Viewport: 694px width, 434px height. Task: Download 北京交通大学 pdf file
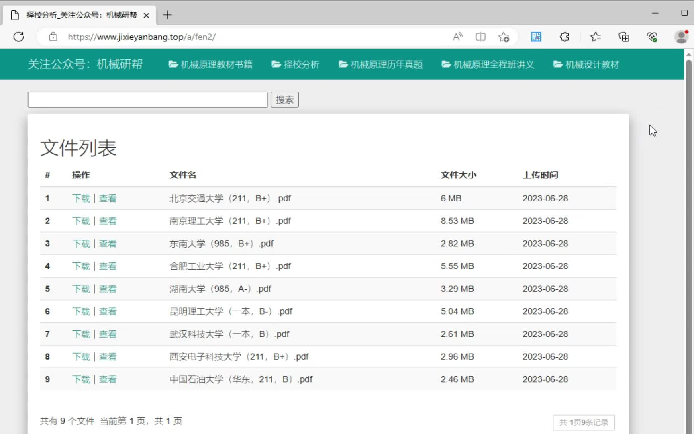coord(81,198)
